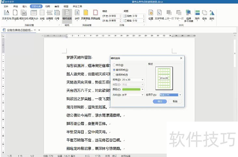Toggle 修订 track changes in status bar

click(x=115, y=156)
